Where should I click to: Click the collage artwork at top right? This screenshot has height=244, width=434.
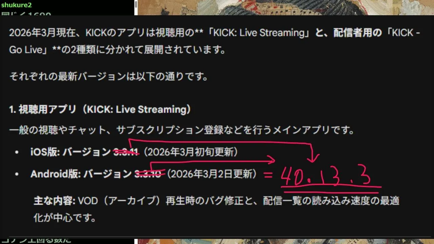(285, 7)
